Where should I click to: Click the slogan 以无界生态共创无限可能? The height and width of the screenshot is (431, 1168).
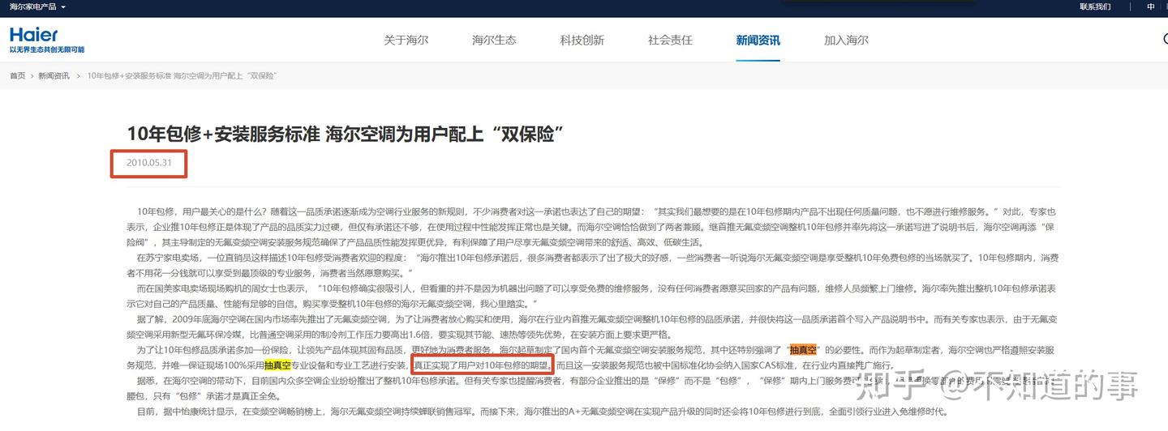pos(47,49)
